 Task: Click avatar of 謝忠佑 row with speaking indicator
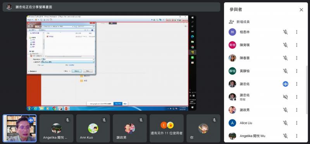(x=232, y=84)
